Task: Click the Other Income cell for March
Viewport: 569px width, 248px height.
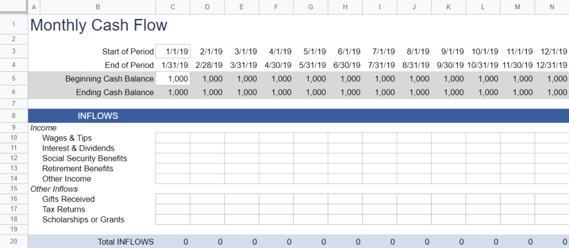Action: [x=242, y=178]
